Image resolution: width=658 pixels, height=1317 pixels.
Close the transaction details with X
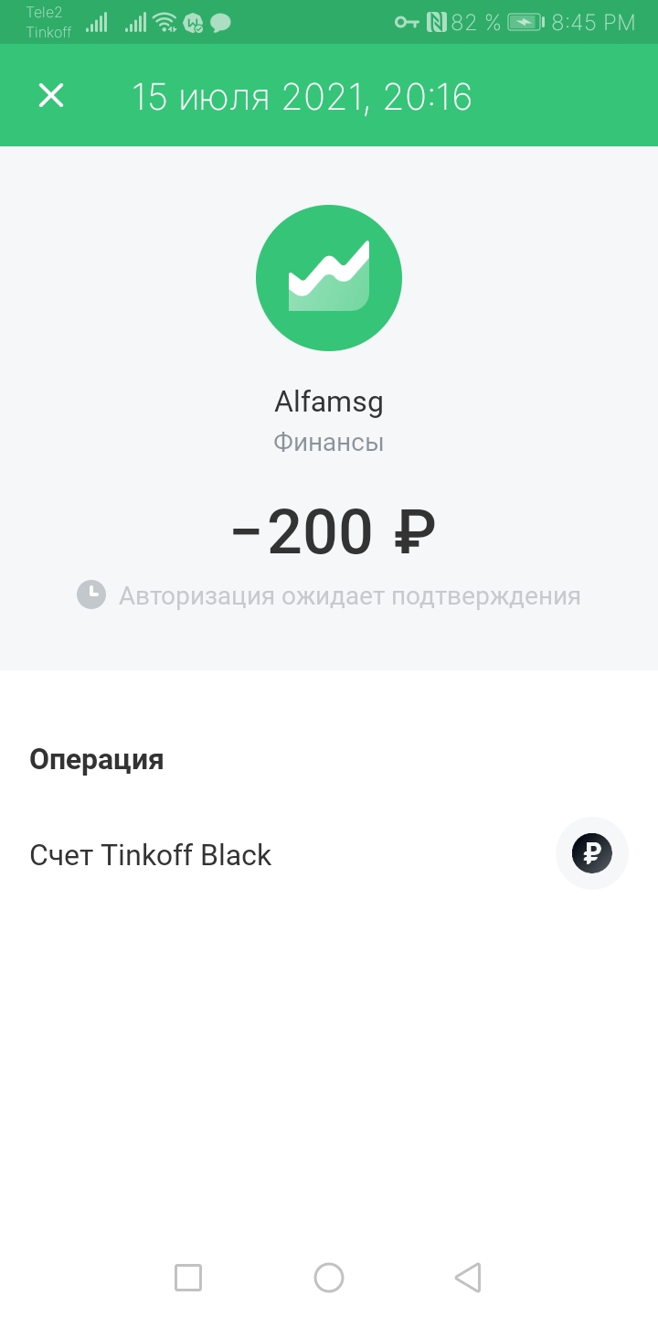[x=51, y=95]
